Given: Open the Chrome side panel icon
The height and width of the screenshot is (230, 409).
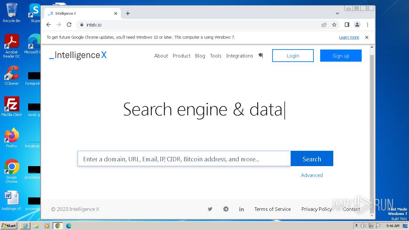Looking at the screenshot, I should pyautogui.click(x=347, y=25).
